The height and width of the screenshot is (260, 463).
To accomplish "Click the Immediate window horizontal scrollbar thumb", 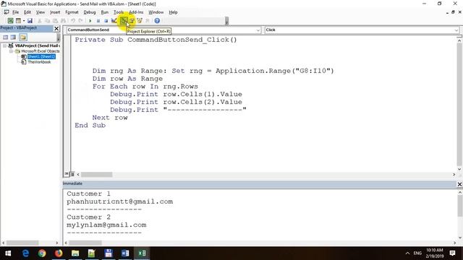I will point(85,243).
